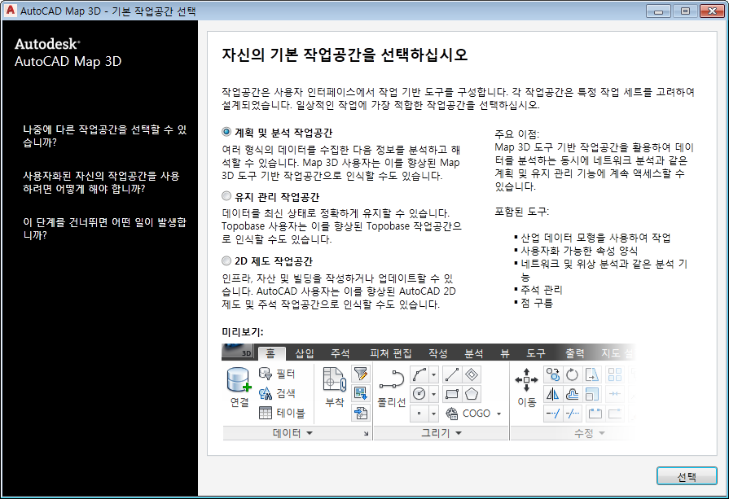Click the rotate icon in 수정 panel
Screen dimensions: 729x499
(x=573, y=374)
